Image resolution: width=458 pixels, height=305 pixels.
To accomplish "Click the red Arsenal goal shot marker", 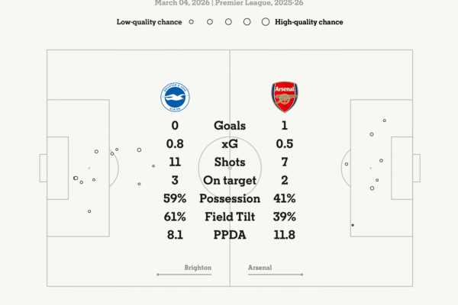I will [x=352, y=225].
